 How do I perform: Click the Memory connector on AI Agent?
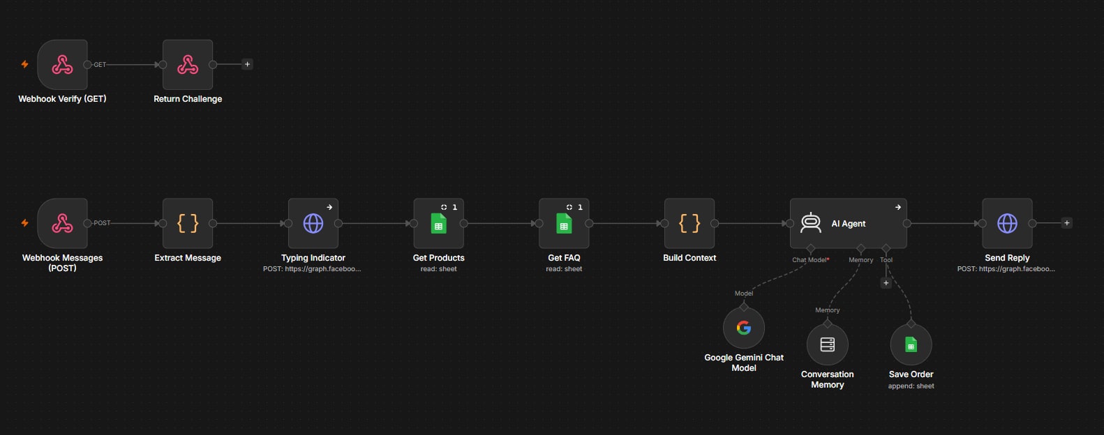click(x=860, y=248)
